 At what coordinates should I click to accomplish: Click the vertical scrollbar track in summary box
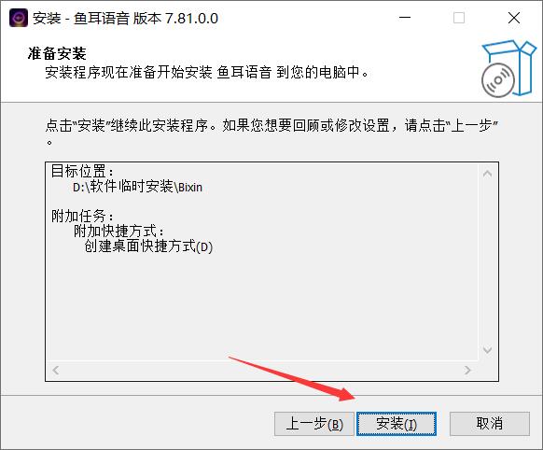tap(487, 261)
